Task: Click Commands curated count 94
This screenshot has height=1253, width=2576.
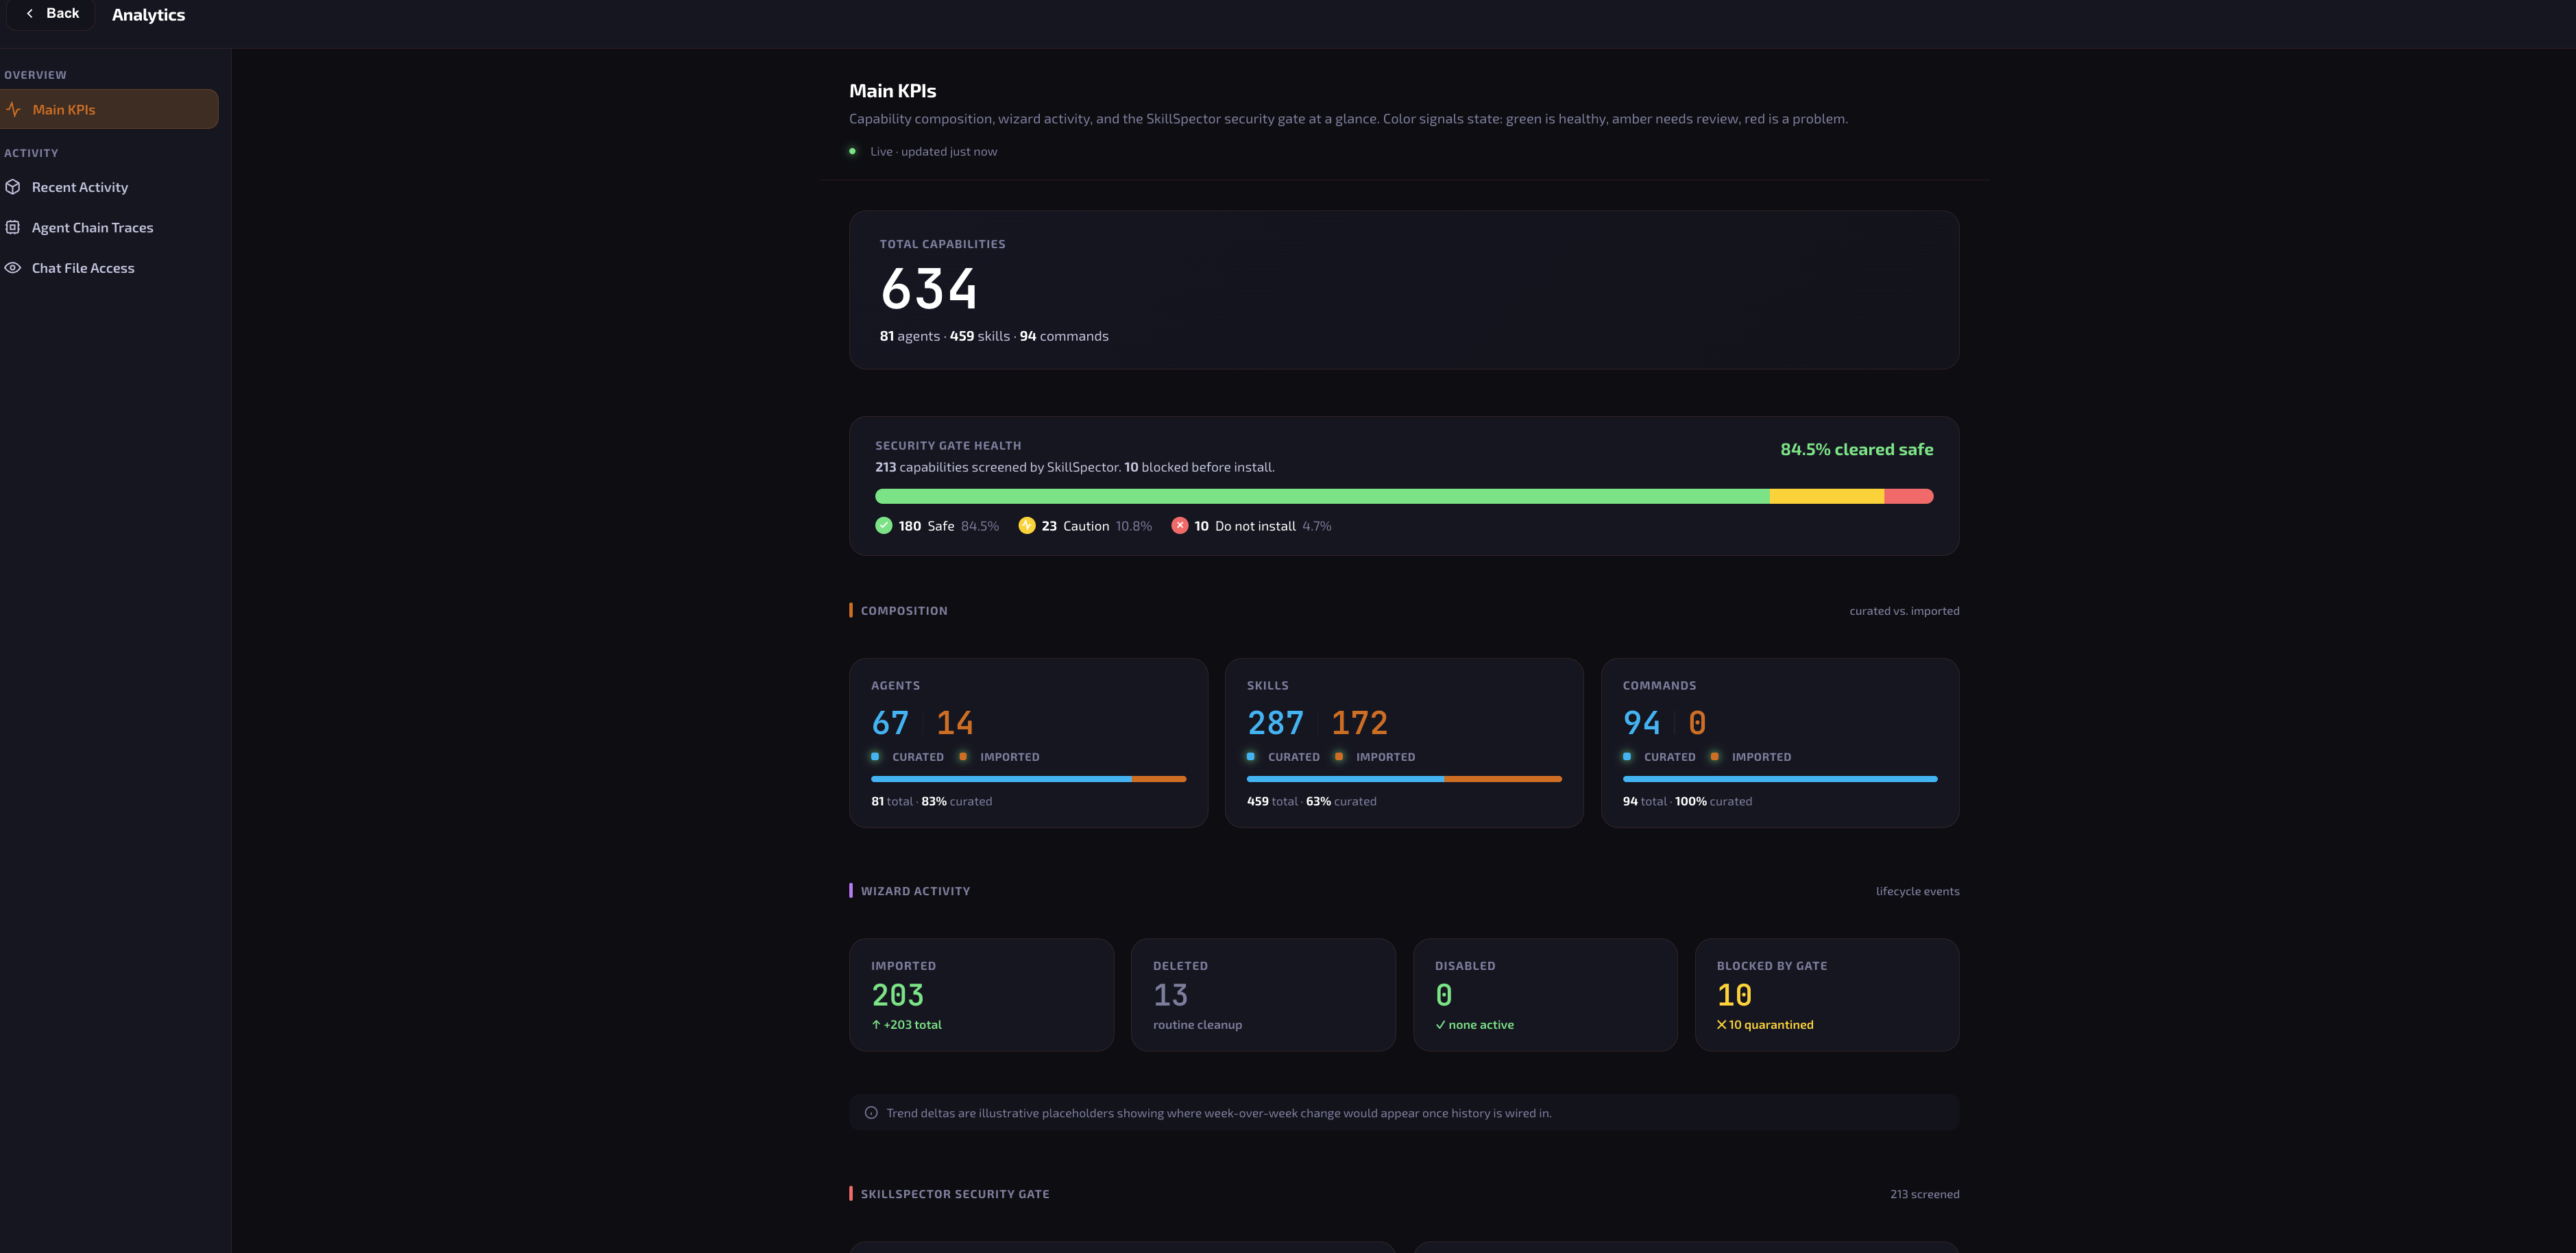Action: [1641, 723]
